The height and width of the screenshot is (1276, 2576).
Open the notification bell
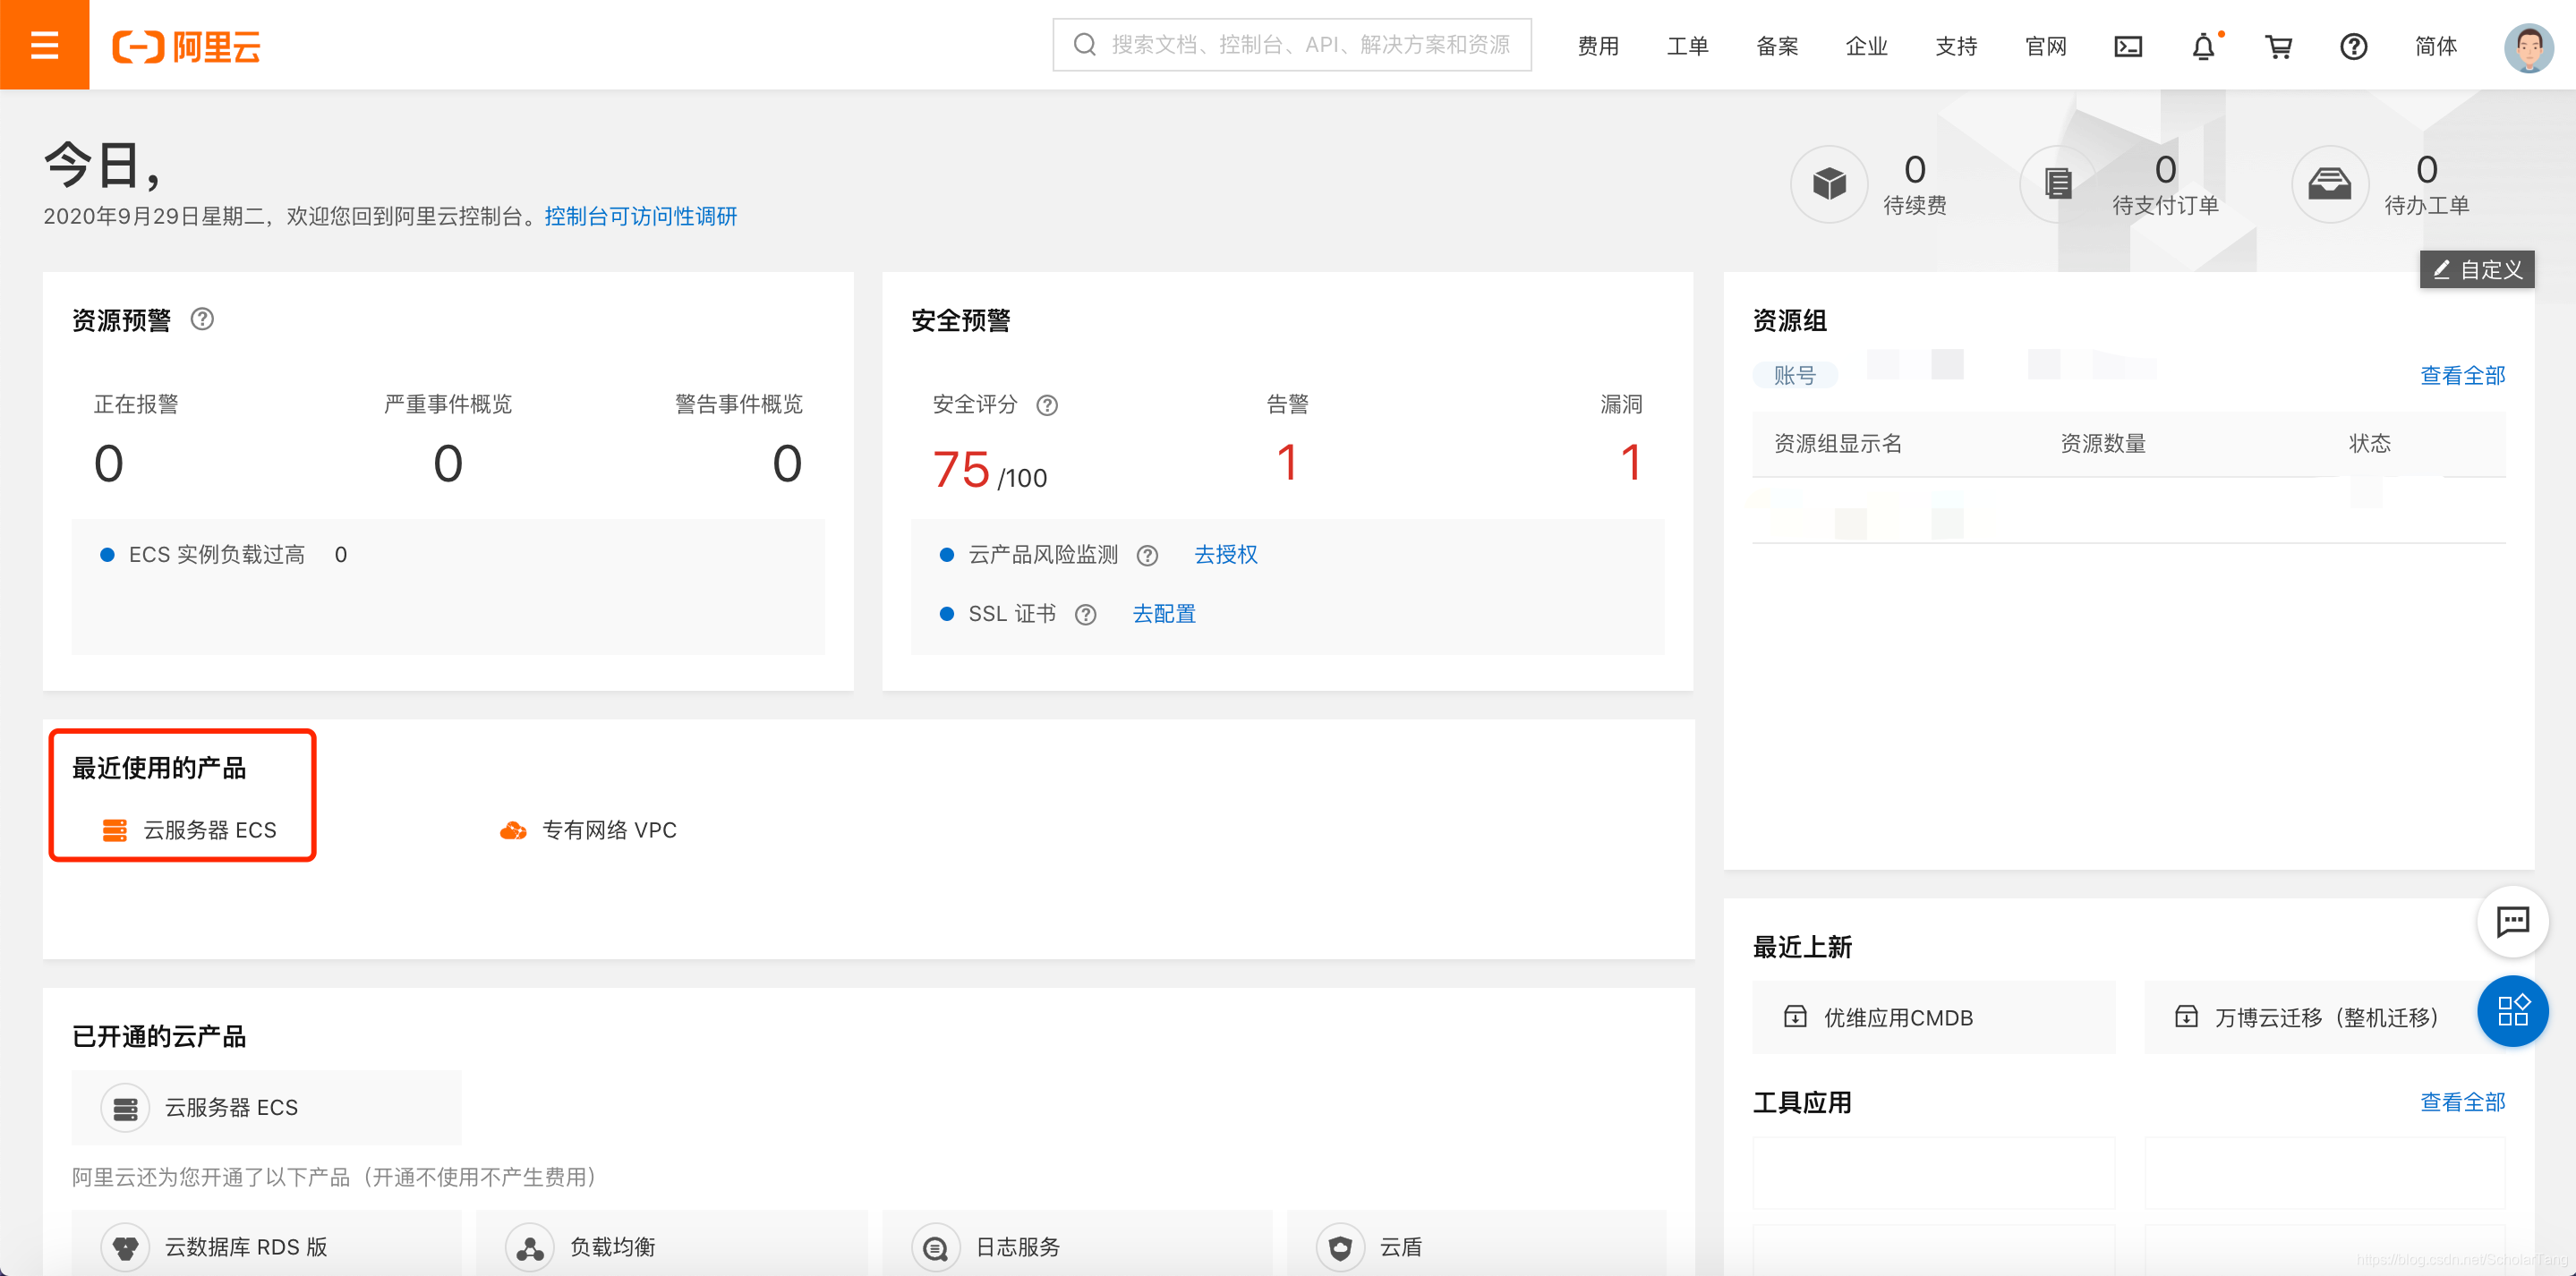2203,46
